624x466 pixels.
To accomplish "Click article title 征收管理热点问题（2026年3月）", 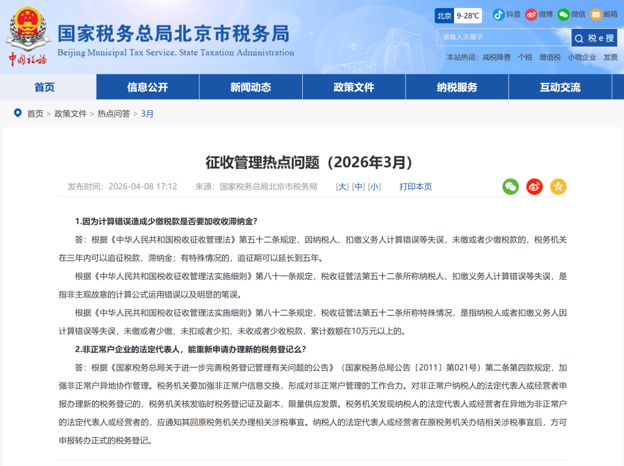I will coord(309,162).
